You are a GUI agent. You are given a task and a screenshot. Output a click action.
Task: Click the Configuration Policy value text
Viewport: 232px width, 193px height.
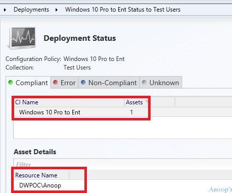[x=94, y=59]
